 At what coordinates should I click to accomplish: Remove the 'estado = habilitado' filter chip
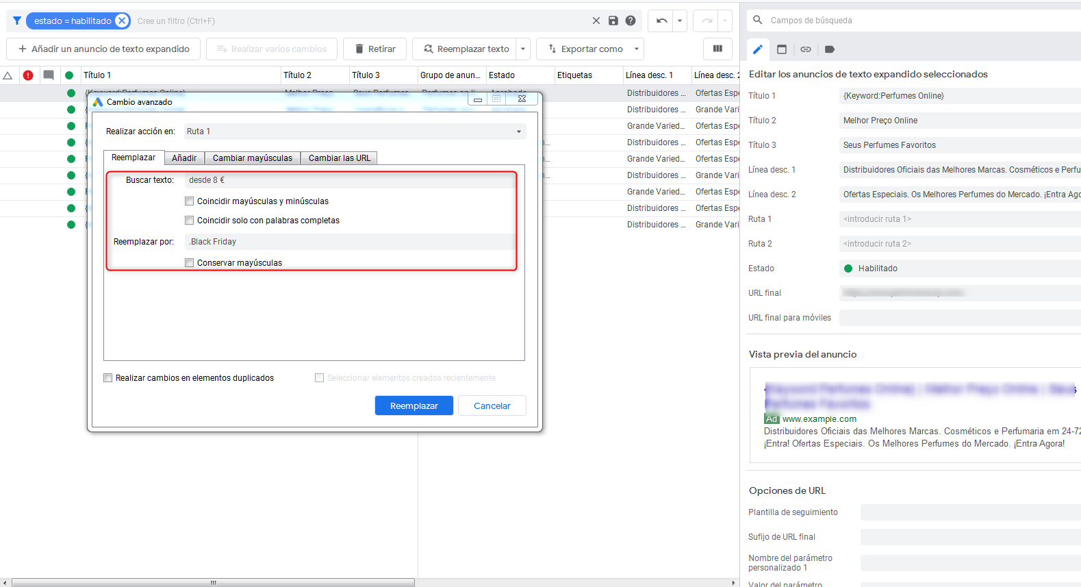122,21
